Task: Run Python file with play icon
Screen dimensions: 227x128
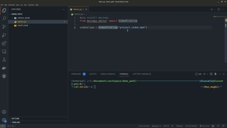Action: (x=212, y=10)
